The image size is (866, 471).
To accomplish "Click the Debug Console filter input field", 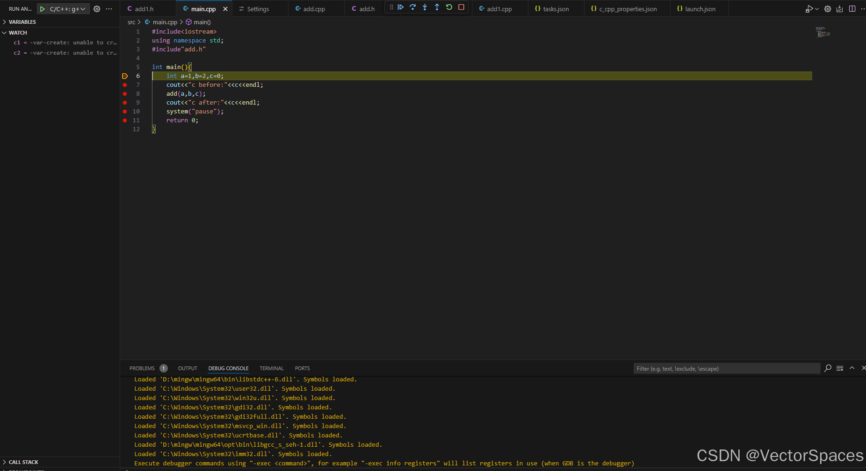I will (725, 368).
